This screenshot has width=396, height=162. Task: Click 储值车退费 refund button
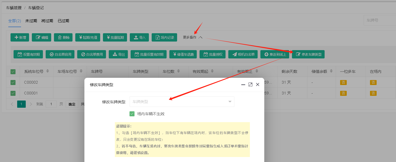coord(183,54)
